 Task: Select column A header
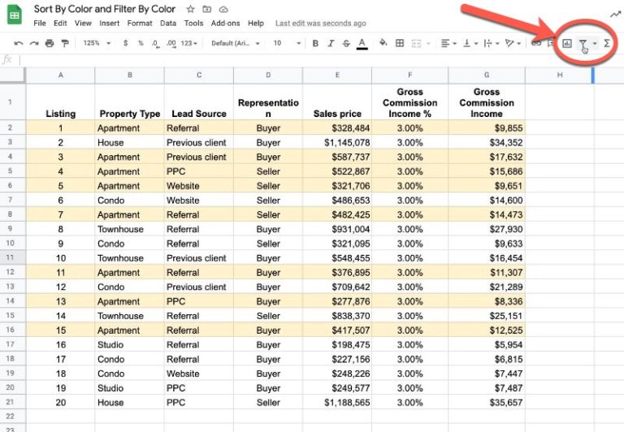point(60,75)
